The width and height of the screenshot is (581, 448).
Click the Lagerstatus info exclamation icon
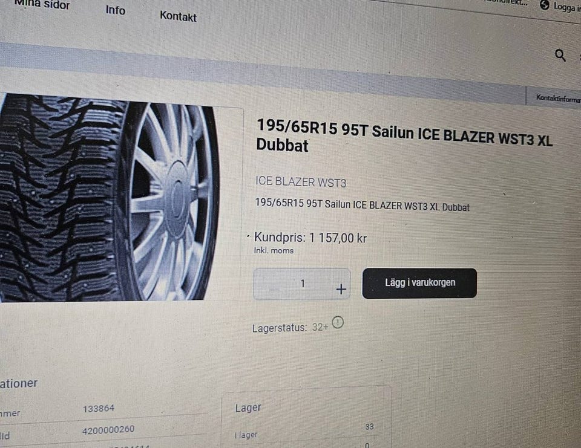338,322
